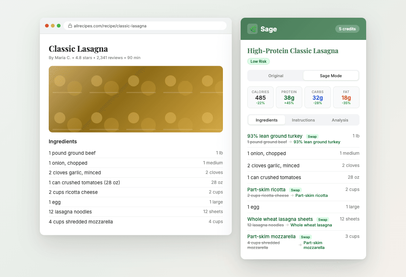
Task: Select the Protein 38g stat card
Action: (x=289, y=97)
